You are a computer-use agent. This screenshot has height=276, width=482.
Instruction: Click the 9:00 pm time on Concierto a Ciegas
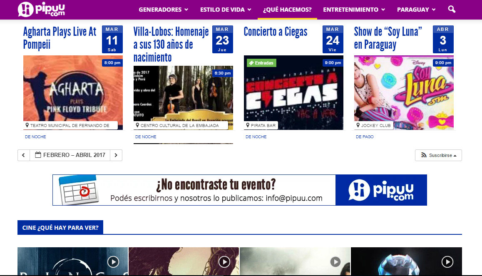[x=333, y=63]
